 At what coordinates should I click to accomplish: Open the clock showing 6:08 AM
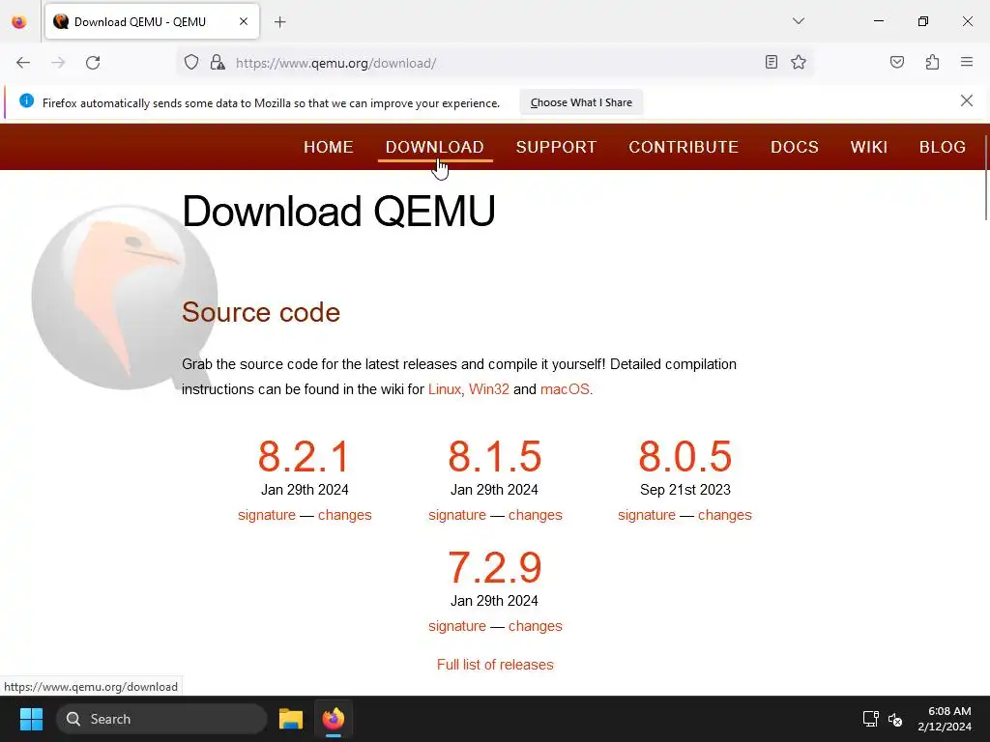pyautogui.click(x=945, y=719)
